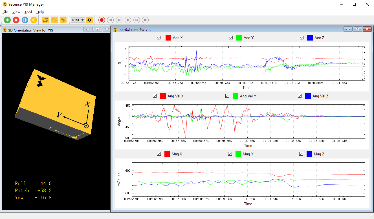Maximize the 3D Orientation View subwindow

coord(97,29)
